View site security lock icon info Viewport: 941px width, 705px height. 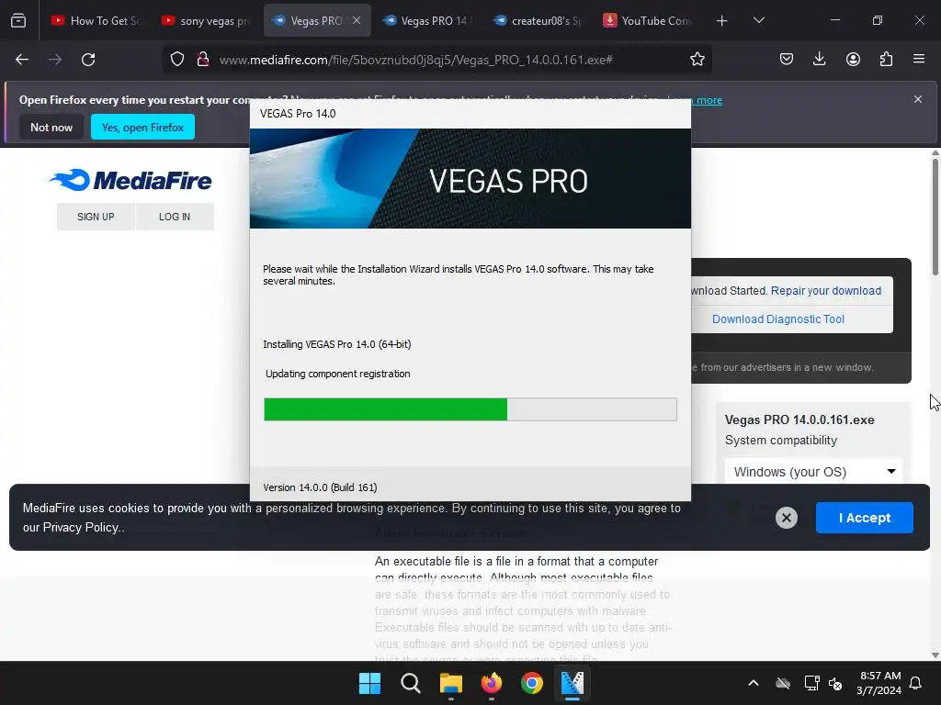[203, 60]
